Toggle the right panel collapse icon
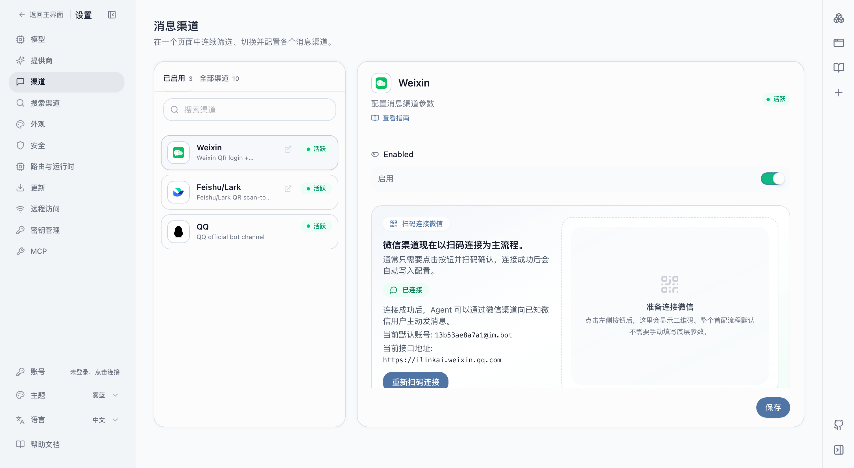Viewport: 854px width, 468px height. coord(838,450)
